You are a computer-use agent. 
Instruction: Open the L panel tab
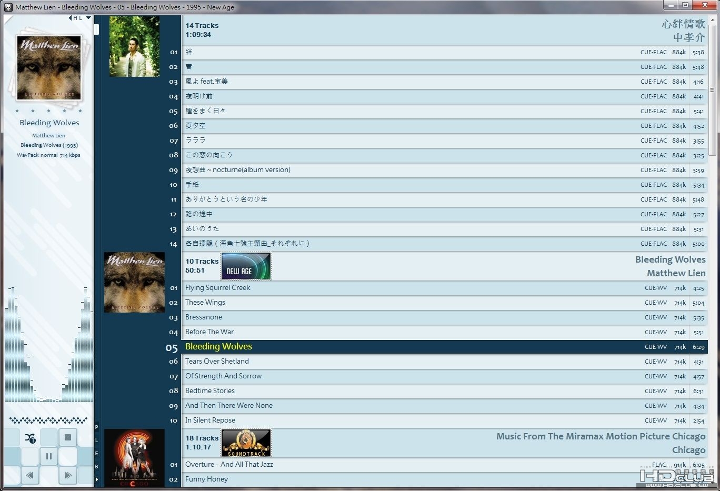[97, 440]
